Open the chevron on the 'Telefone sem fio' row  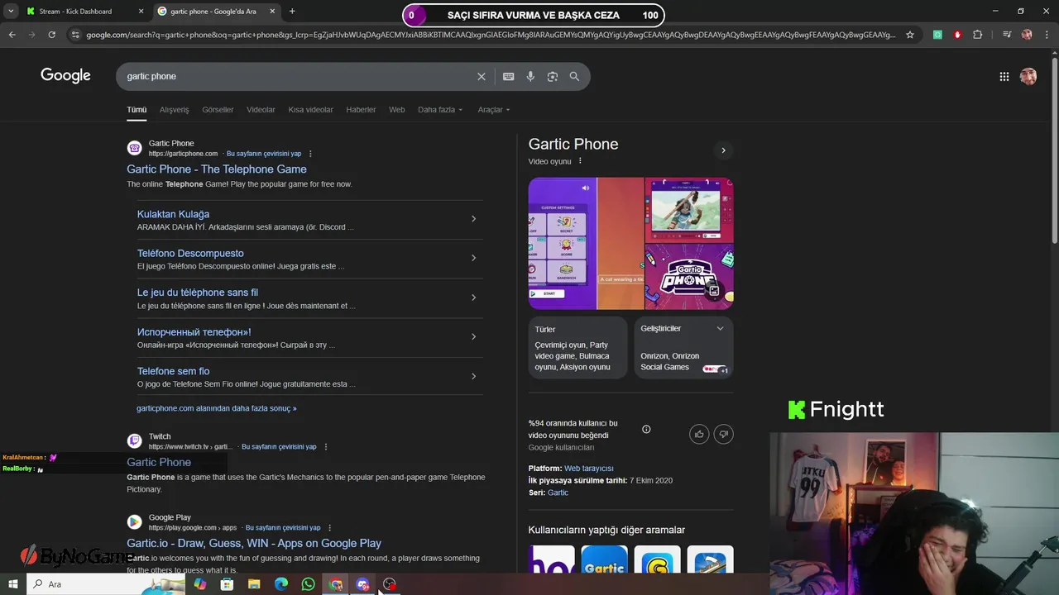(473, 376)
